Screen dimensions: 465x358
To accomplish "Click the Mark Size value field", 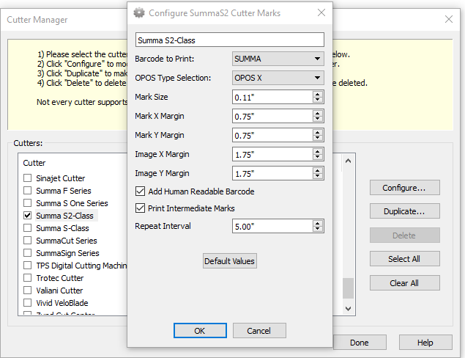I will click(272, 97).
